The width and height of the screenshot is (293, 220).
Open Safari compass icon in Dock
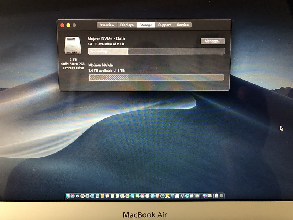point(92,196)
